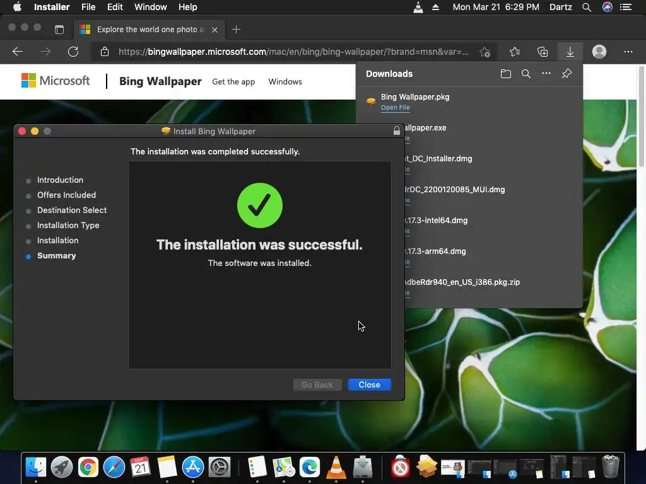The width and height of the screenshot is (646, 484).
Task: Reload the page in Edge
Action: pyautogui.click(x=73, y=52)
